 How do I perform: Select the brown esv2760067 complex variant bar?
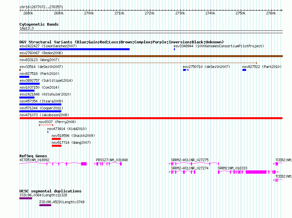[151, 56]
